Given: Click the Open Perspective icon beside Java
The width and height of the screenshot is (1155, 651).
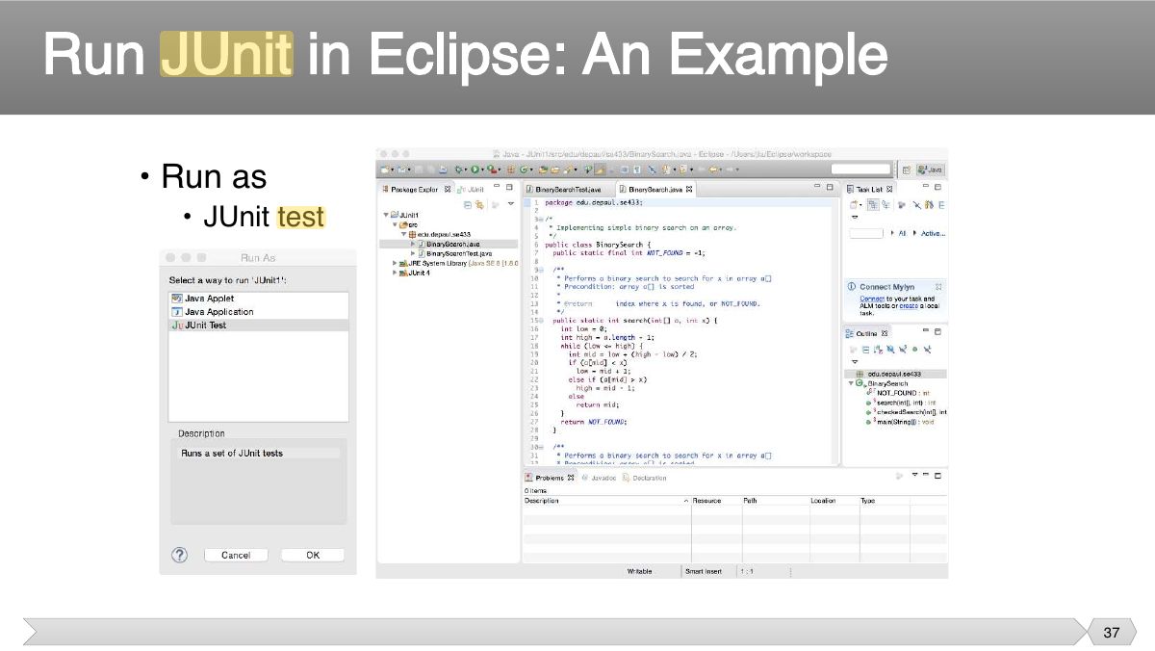Looking at the screenshot, I should click(907, 169).
